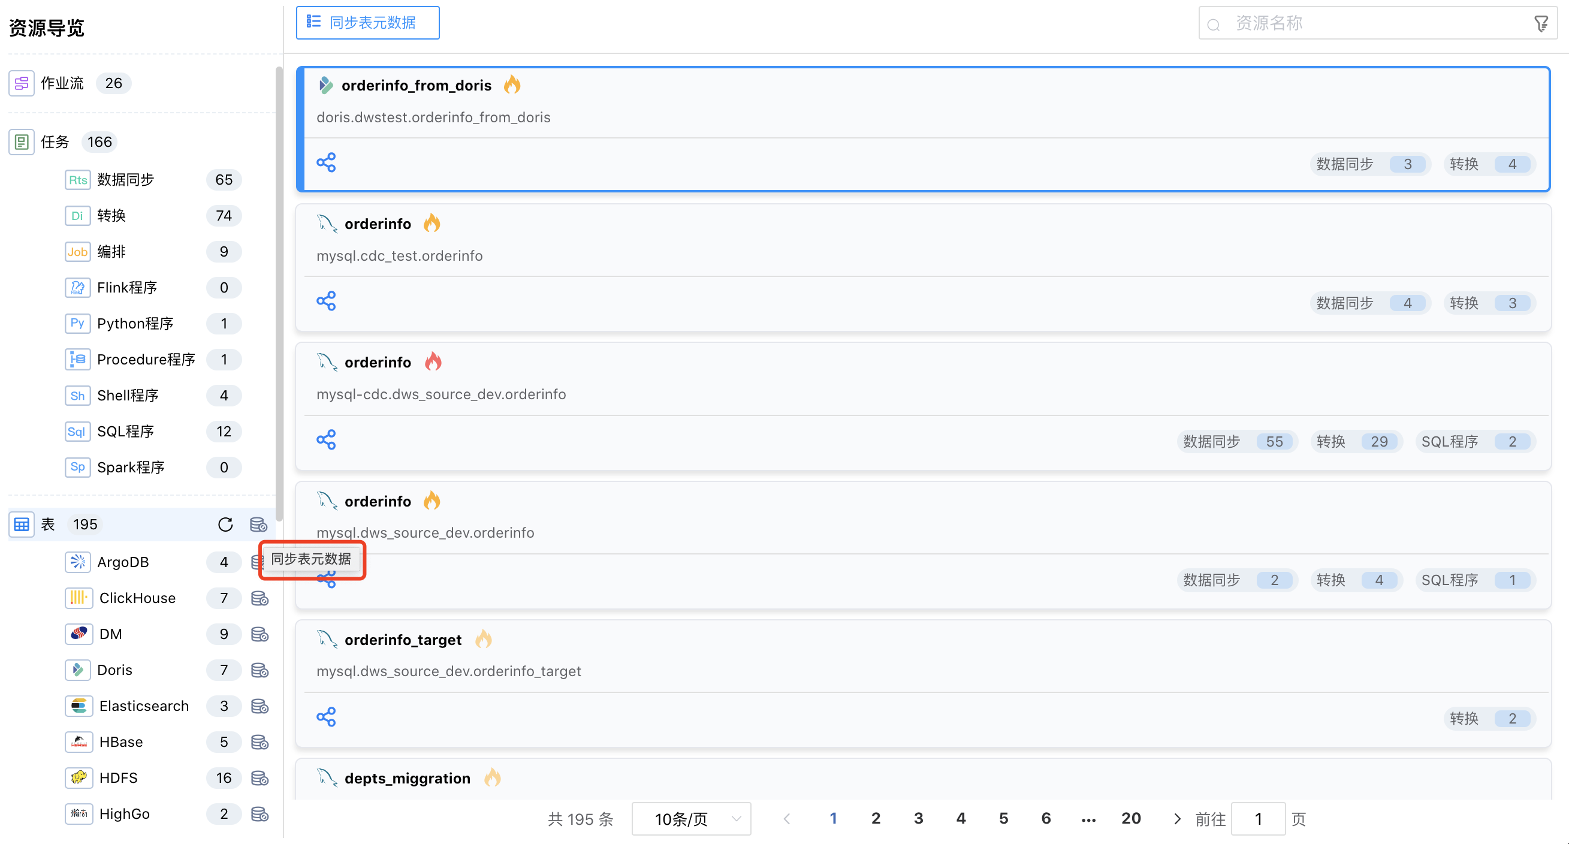The image size is (1569, 844).
Task: Go to next page with right arrow
Action: point(1176,819)
